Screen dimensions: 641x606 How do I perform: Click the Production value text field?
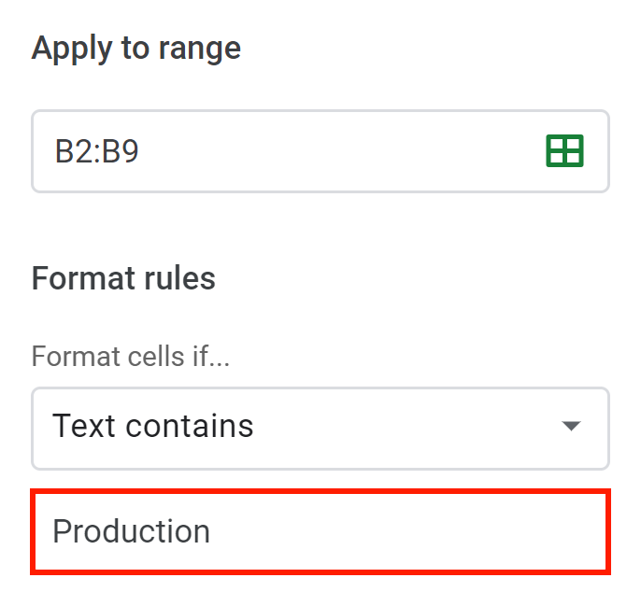click(320, 531)
